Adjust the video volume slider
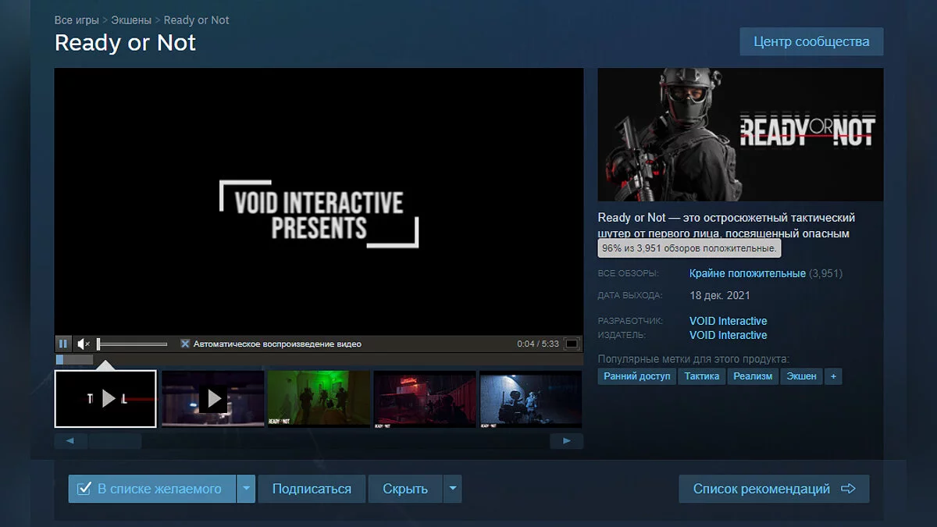 [x=131, y=344]
